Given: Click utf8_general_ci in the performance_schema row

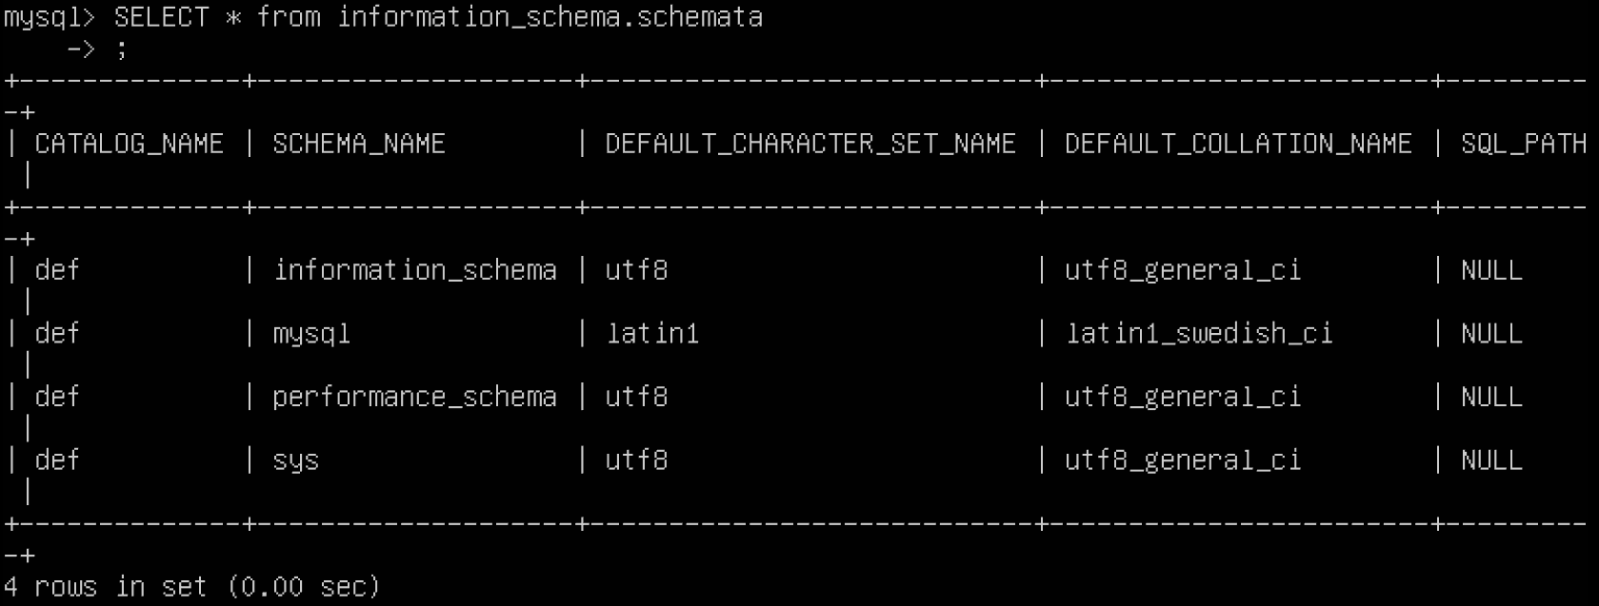Looking at the screenshot, I should [x=1183, y=397].
